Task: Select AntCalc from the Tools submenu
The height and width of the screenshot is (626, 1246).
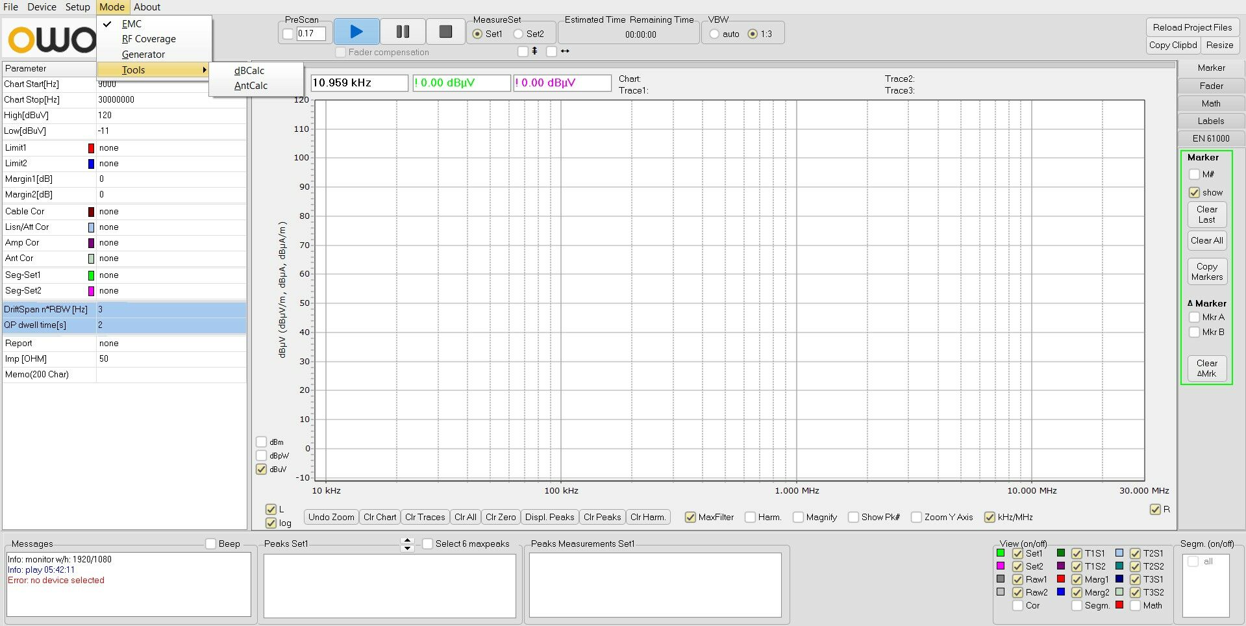Action: pos(251,85)
